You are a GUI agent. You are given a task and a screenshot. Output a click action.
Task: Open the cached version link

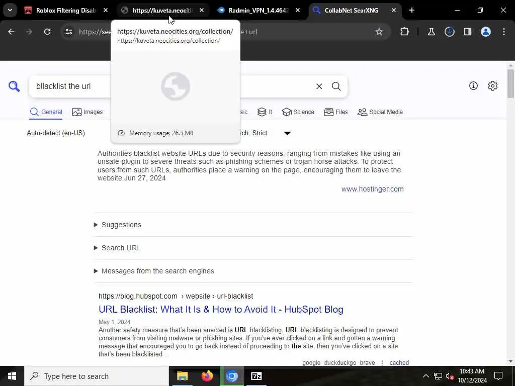pos(399,363)
